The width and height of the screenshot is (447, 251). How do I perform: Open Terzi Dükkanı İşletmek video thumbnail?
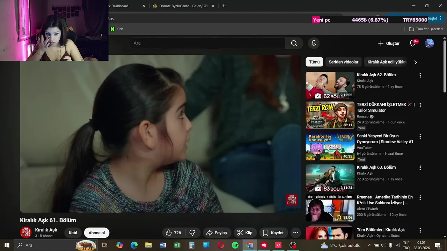330,115
